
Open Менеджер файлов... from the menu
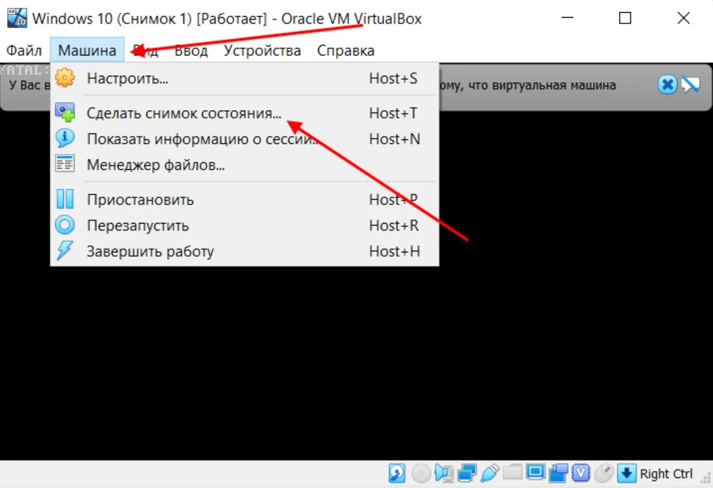(244, 164)
